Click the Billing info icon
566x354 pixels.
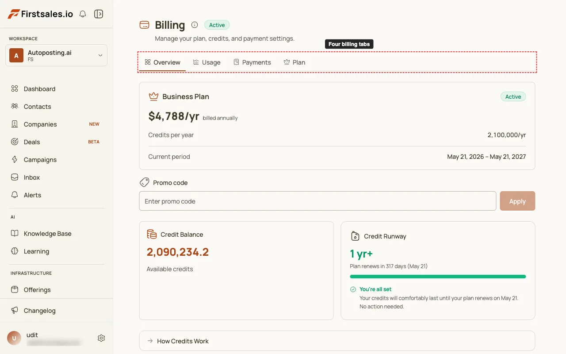pos(195,25)
